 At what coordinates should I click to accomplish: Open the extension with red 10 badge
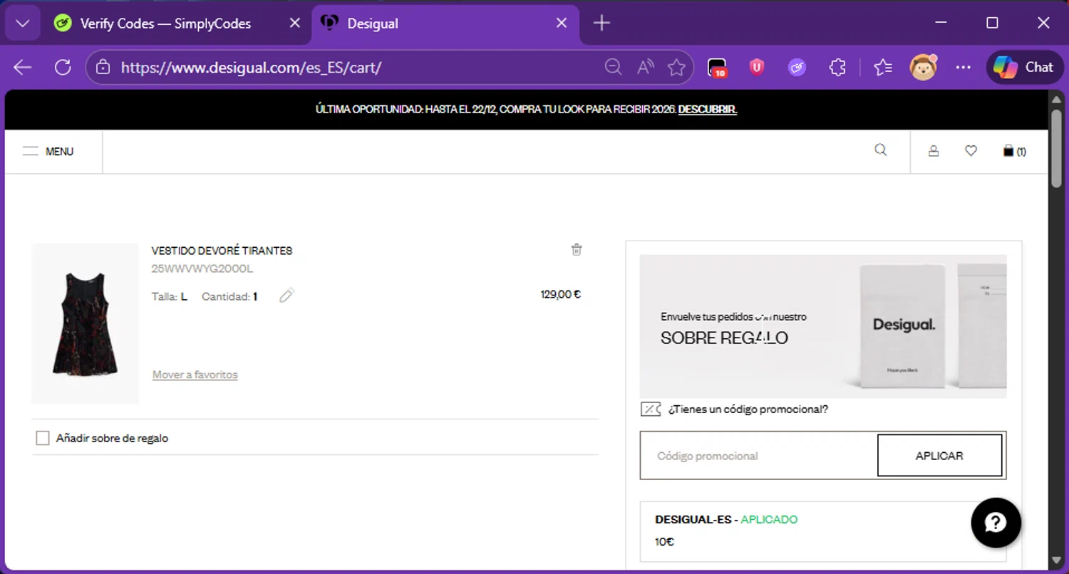[717, 68]
